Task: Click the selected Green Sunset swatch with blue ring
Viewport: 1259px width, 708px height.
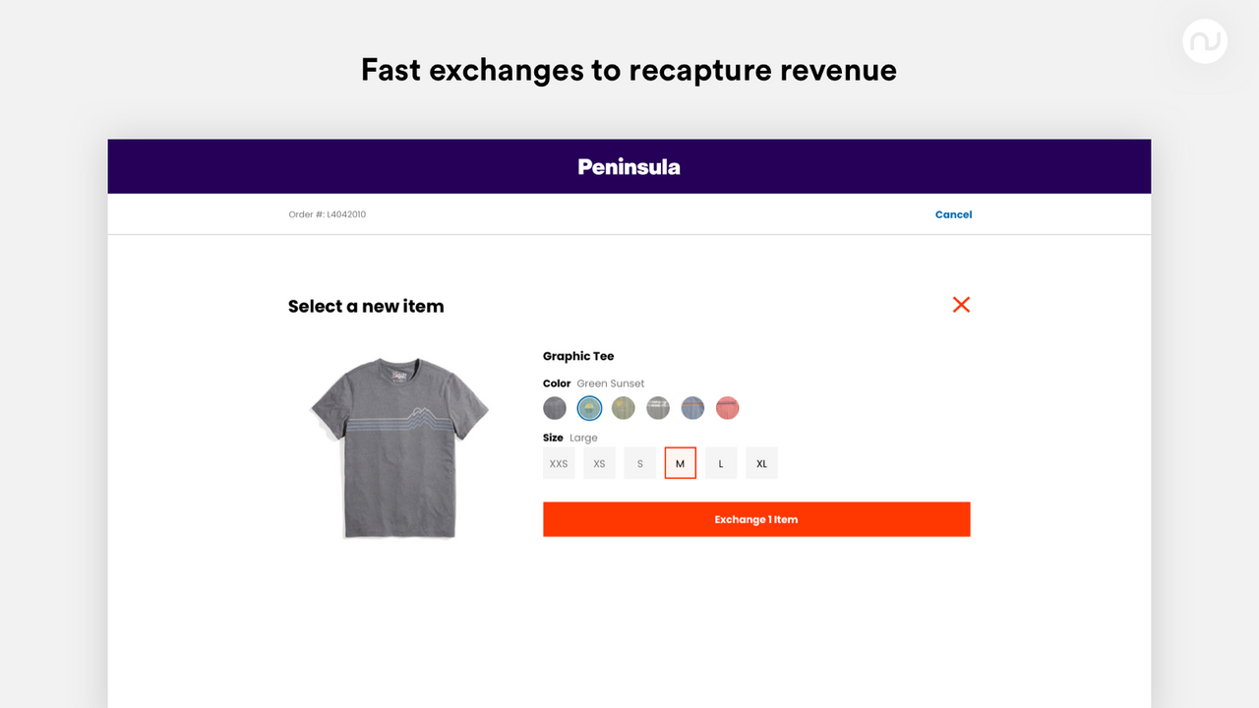Action: (x=588, y=407)
